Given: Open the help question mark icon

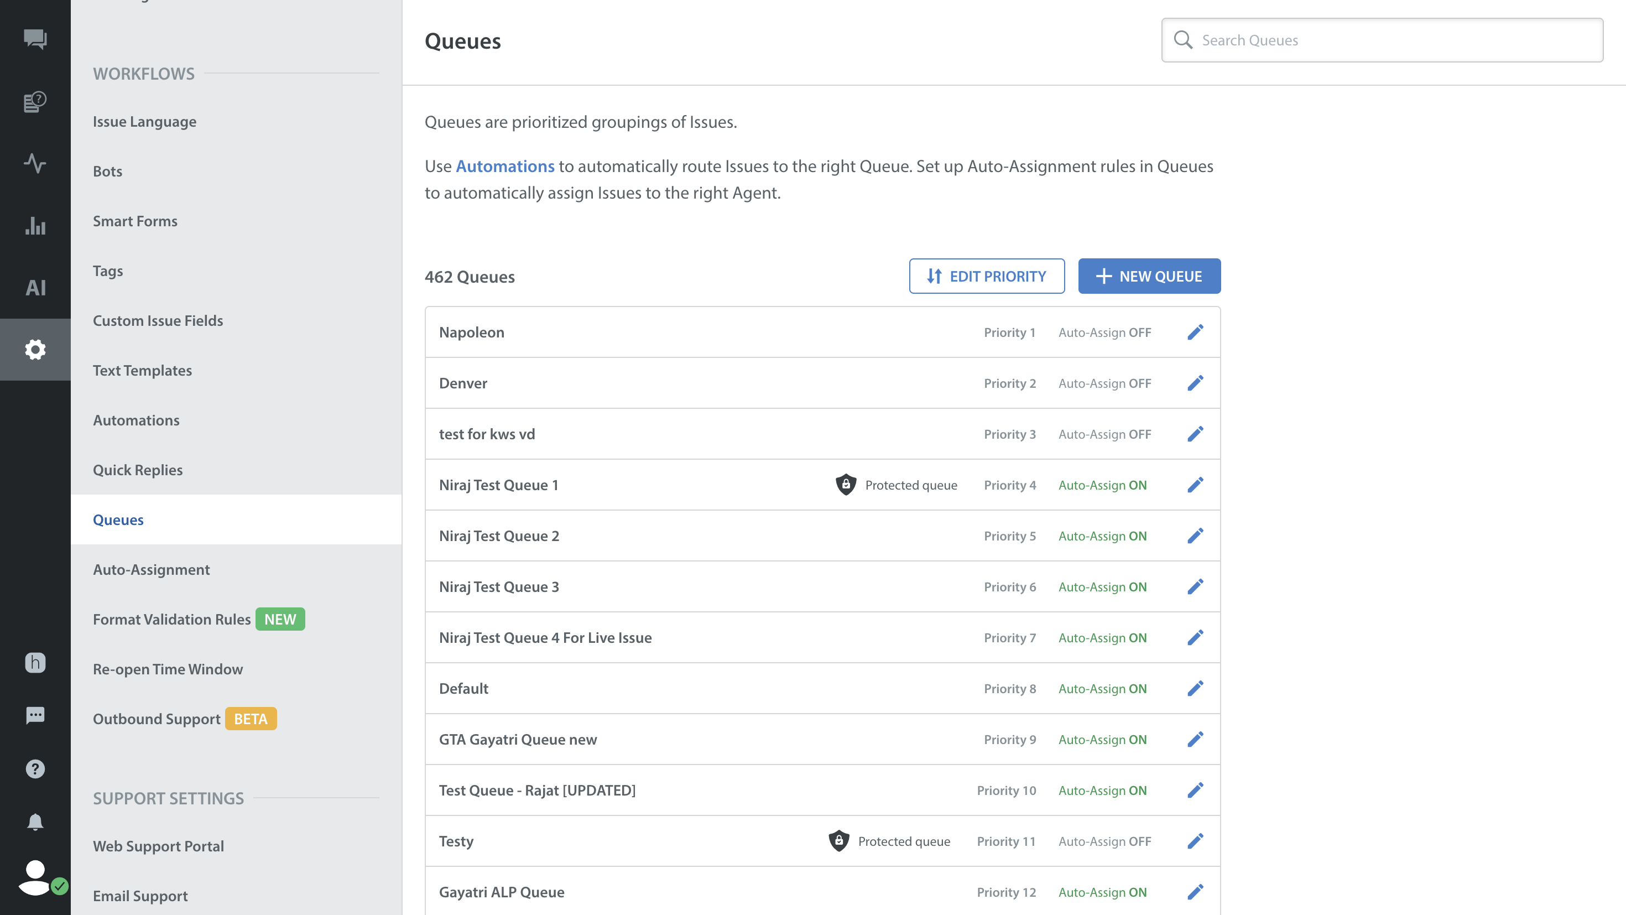Looking at the screenshot, I should pos(35,768).
